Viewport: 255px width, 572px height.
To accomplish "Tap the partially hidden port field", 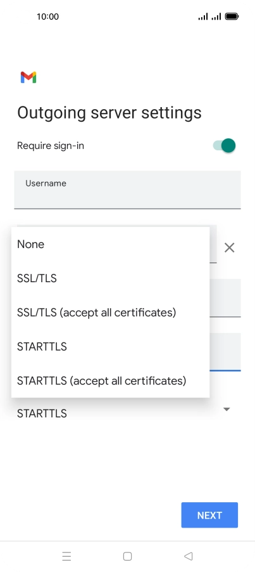I will pos(225,352).
